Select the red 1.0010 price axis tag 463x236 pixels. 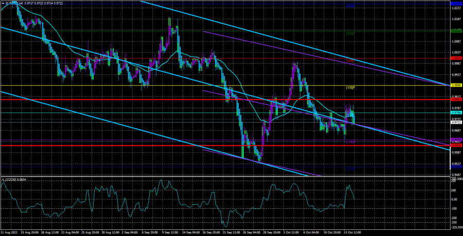(456, 58)
